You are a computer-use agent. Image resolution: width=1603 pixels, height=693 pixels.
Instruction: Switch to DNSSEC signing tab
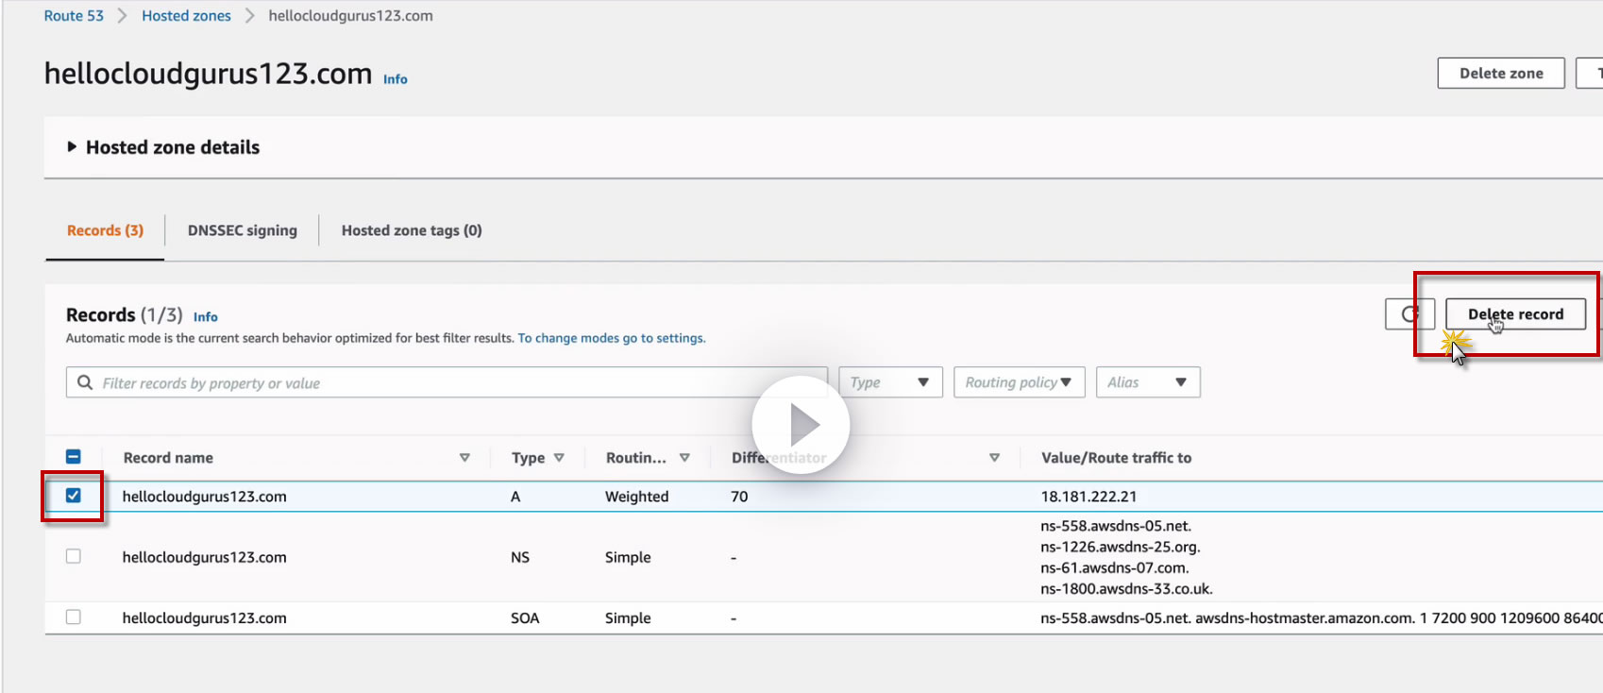click(x=242, y=230)
